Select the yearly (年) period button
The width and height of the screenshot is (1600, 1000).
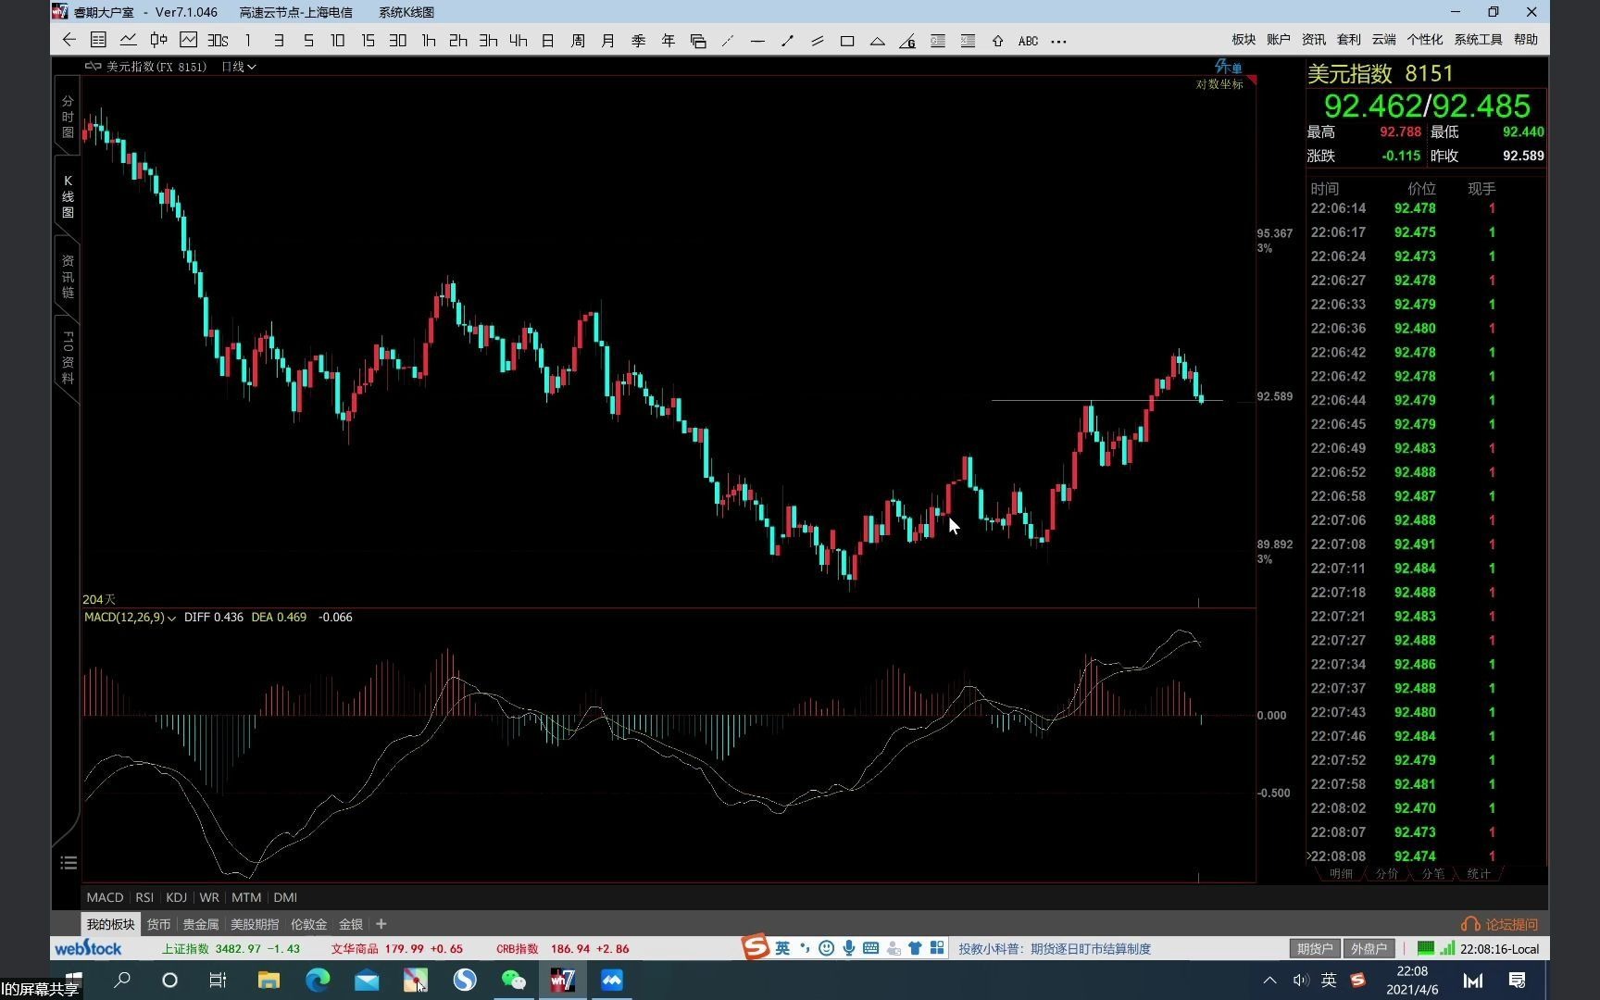coord(669,41)
